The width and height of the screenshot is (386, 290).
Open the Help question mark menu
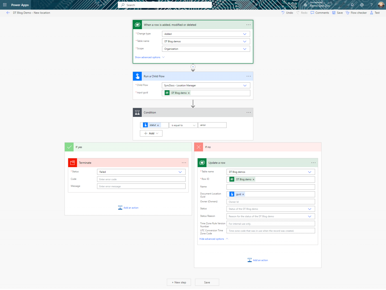pos(371,5)
